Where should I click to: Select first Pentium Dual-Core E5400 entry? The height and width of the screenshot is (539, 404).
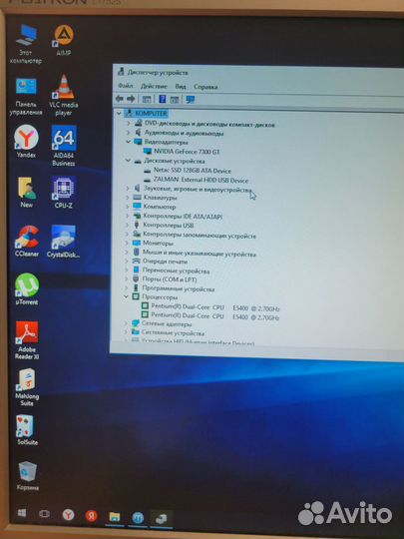[215, 307]
